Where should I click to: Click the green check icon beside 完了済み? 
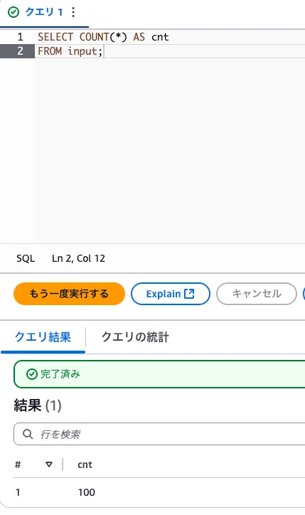(x=32, y=374)
